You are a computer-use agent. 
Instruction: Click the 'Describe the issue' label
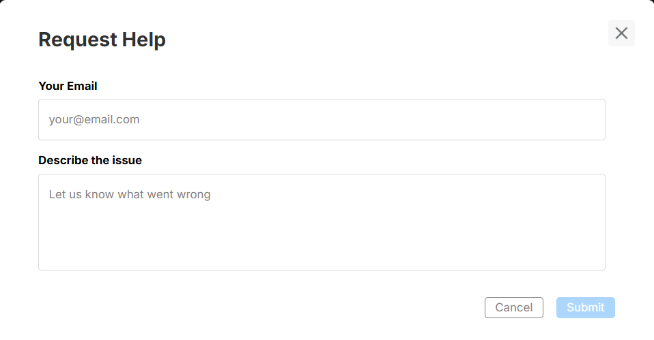pyautogui.click(x=90, y=160)
